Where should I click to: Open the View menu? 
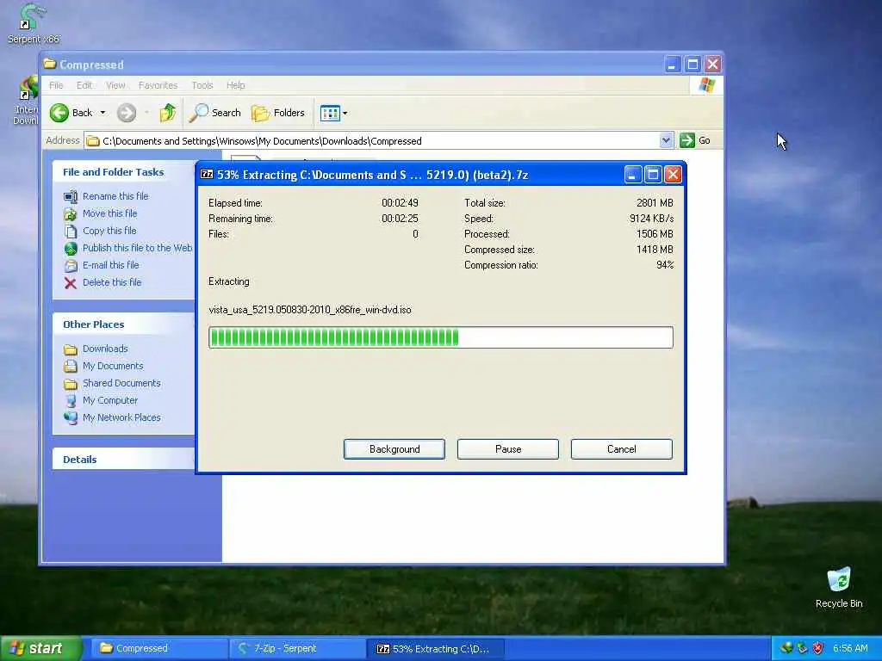coord(115,85)
